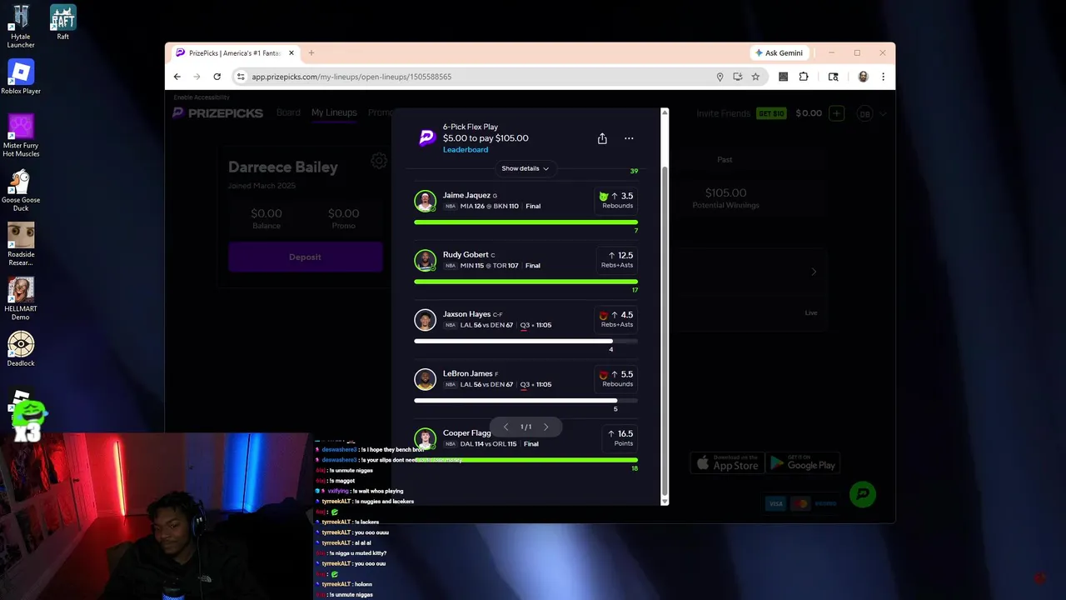Open the lineup's three-dot more options
Screen dimensions: 1066x600
629,138
